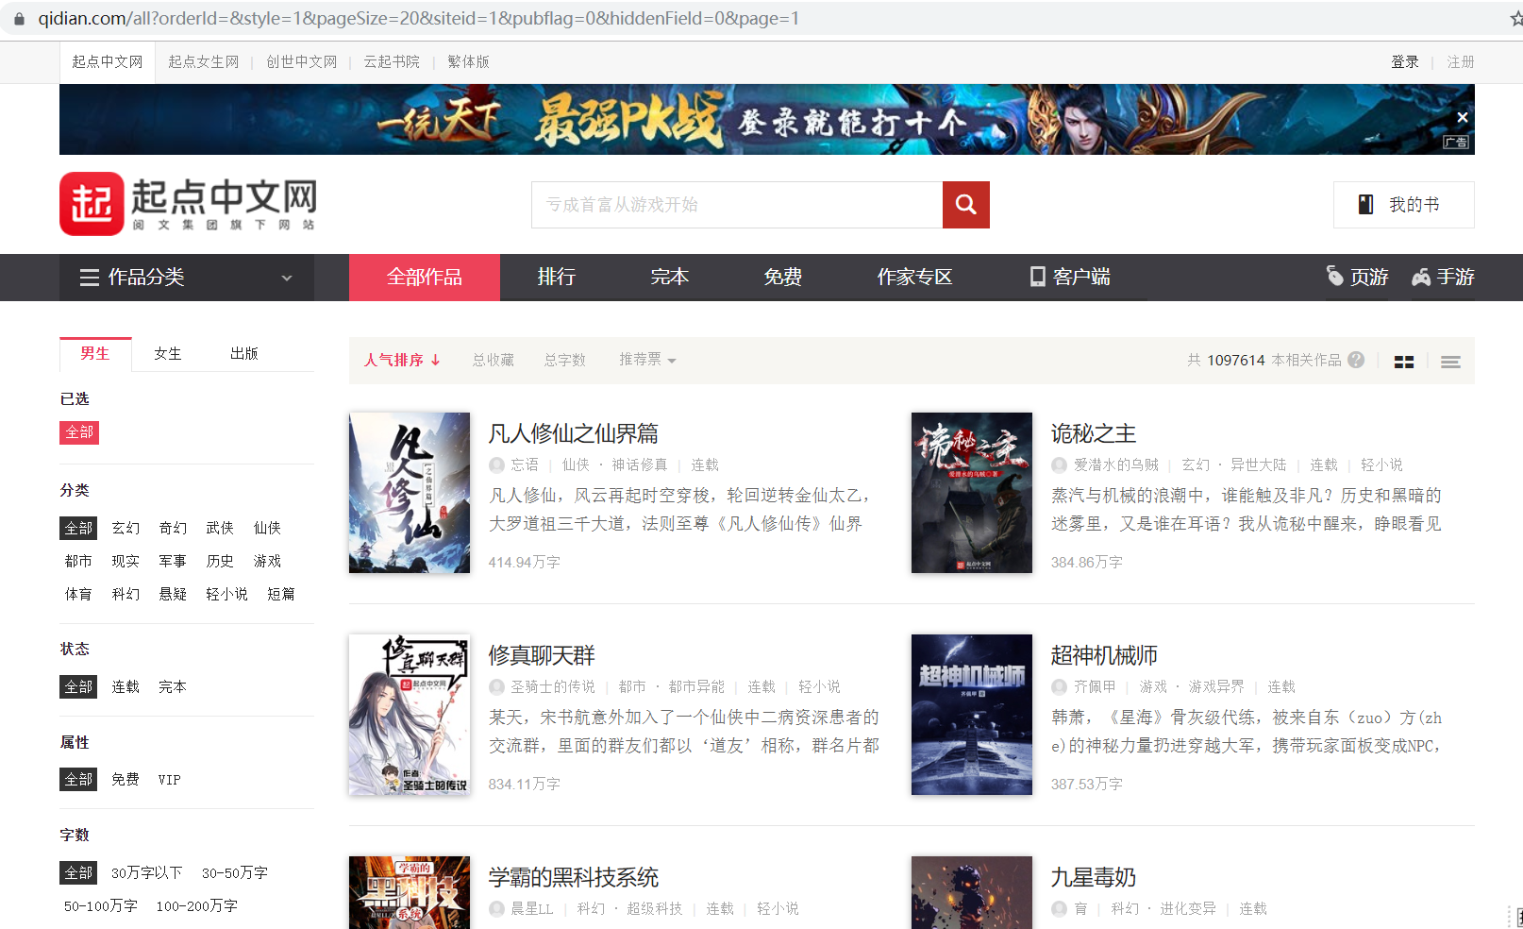The image size is (1523, 929).
Task: Open 页游 web games icon
Action: (x=1335, y=276)
